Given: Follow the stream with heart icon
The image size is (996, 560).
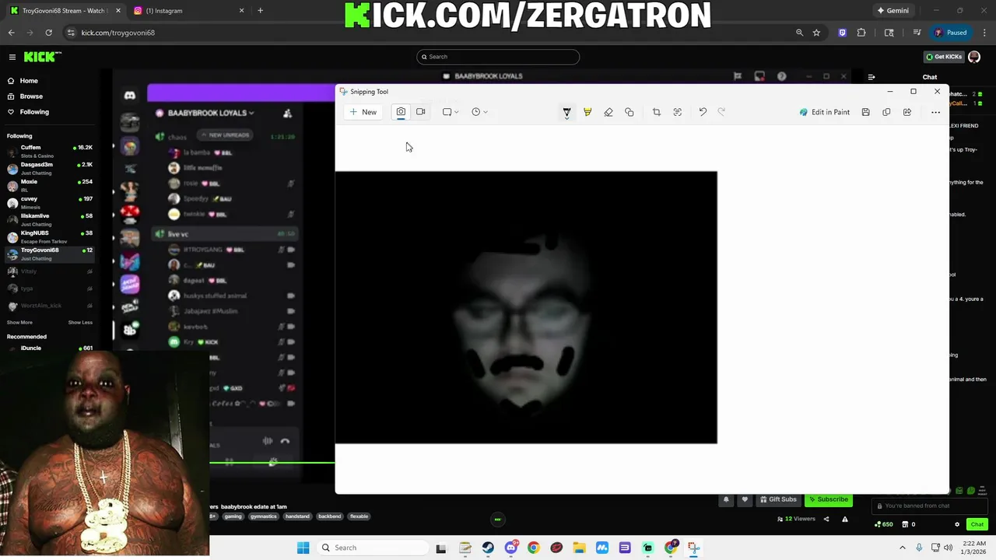Looking at the screenshot, I should [745, 499].
